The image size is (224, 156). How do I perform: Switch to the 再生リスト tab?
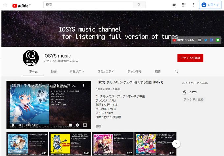pyautogui.click(x=77, y=71)
